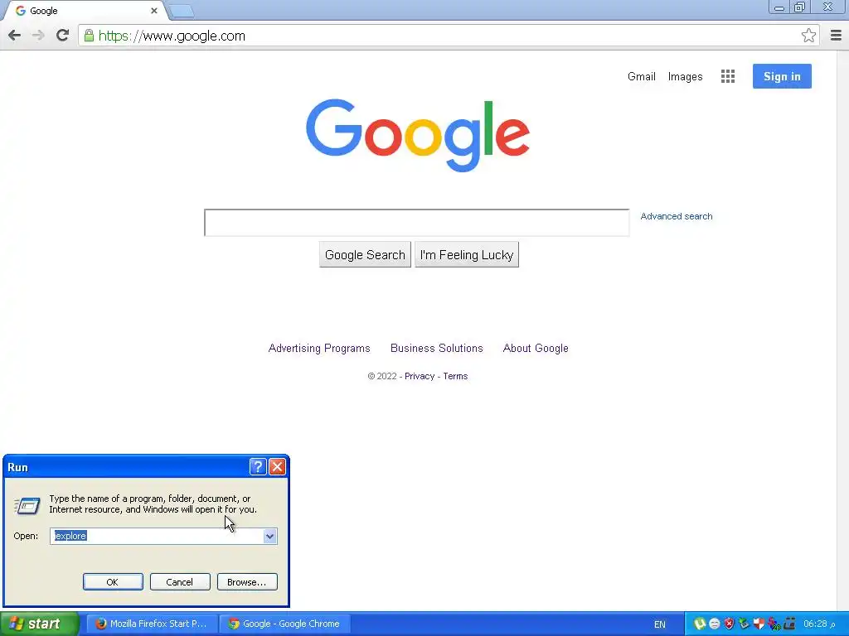Click the Run program icon in dialog
849x636 pixels.
click(x=27, y=506)
